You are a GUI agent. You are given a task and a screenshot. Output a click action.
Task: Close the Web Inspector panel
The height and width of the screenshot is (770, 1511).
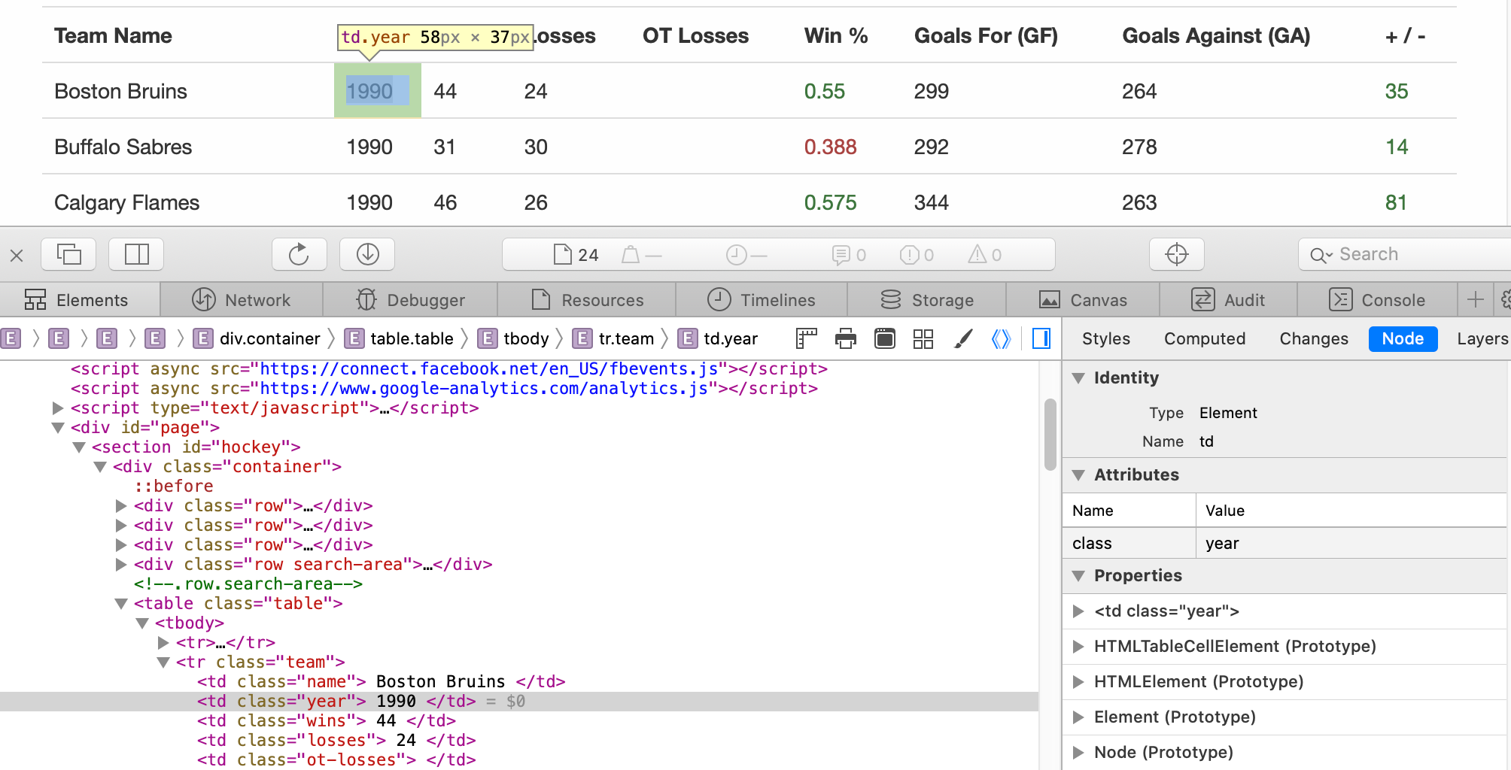(17, 255)
